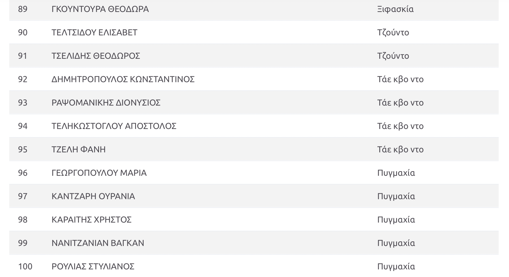Click the Ξιφασκία sport entry

(395, 9)
